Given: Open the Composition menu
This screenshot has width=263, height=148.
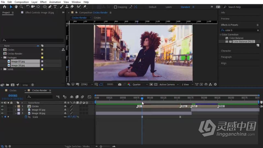Looking at the screenshot, I should pos(22,2).
